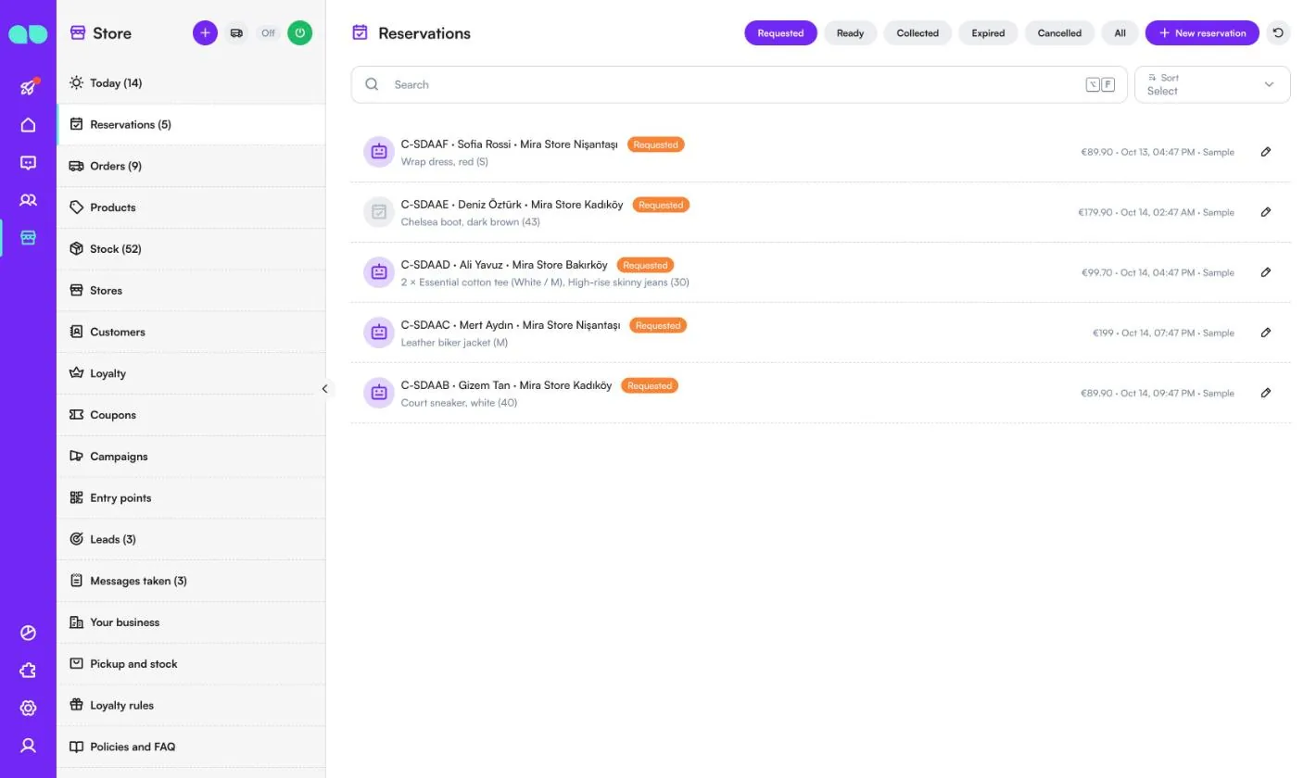Open Sofia Rossi reservation row
This screenshot has width=1316, height=778.
point(820,152)
